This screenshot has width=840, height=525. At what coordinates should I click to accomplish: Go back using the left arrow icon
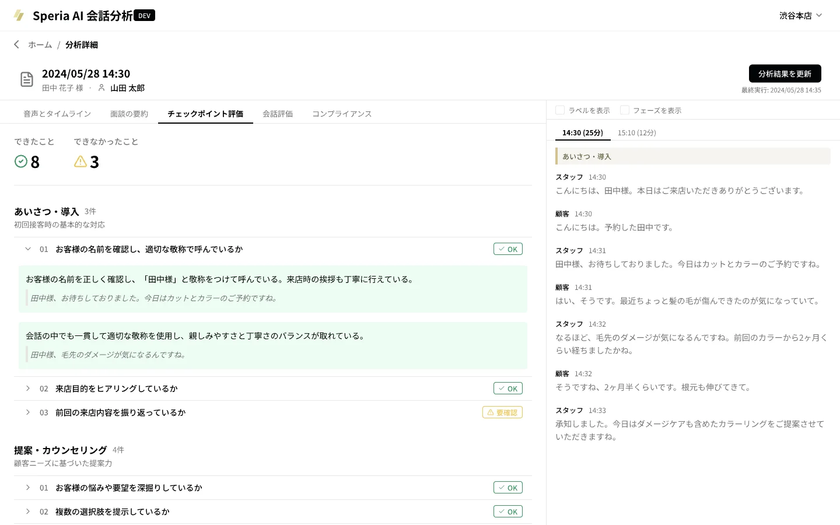pyautogui.click(x=17, y=44)
